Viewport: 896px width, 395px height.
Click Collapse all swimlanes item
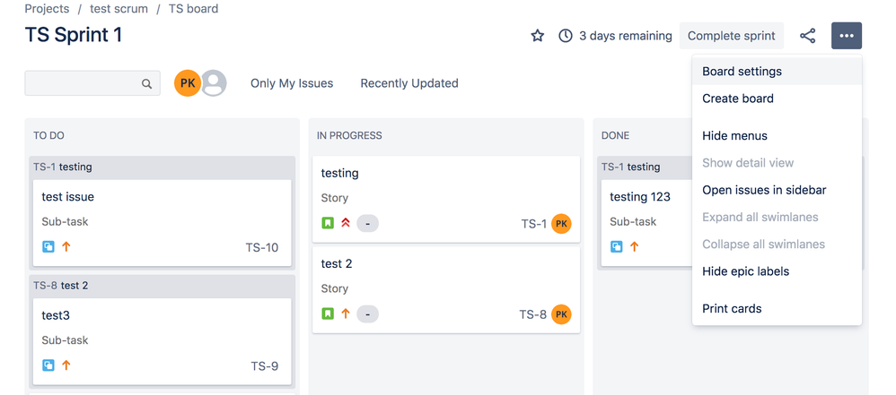coord(777,245)
